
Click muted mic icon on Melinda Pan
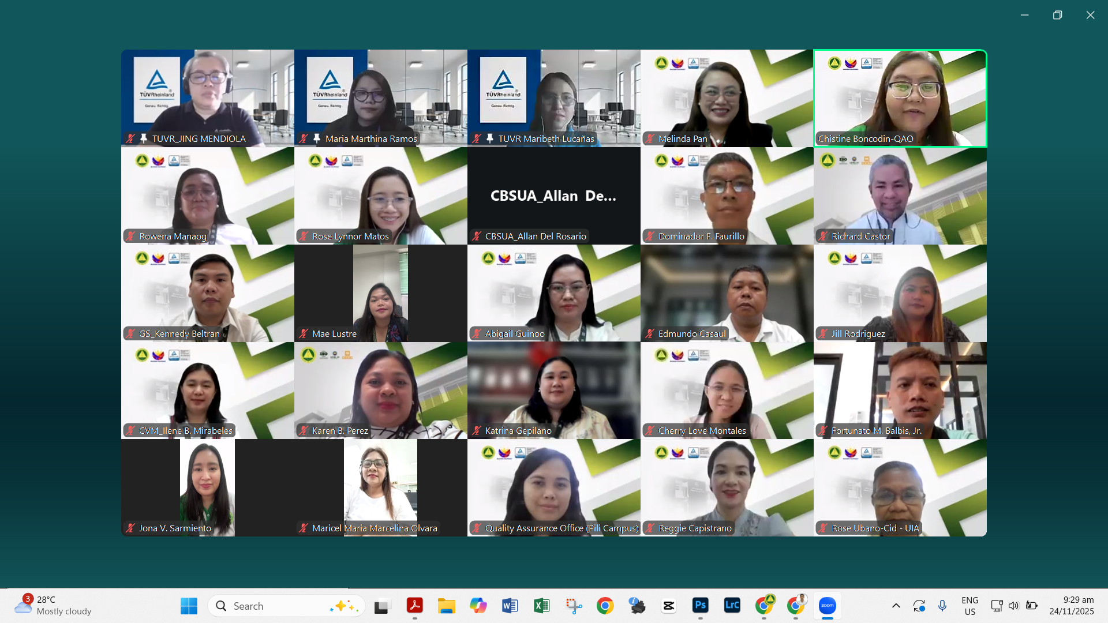point(650,138)
